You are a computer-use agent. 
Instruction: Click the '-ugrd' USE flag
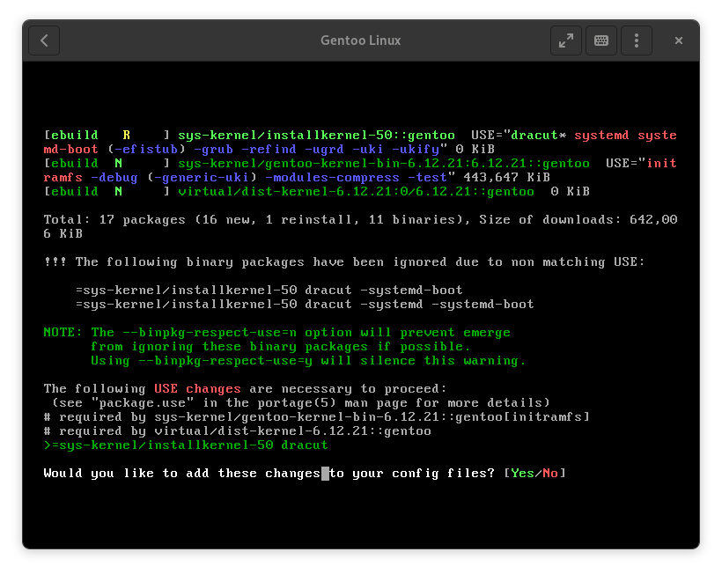point(324,149)
